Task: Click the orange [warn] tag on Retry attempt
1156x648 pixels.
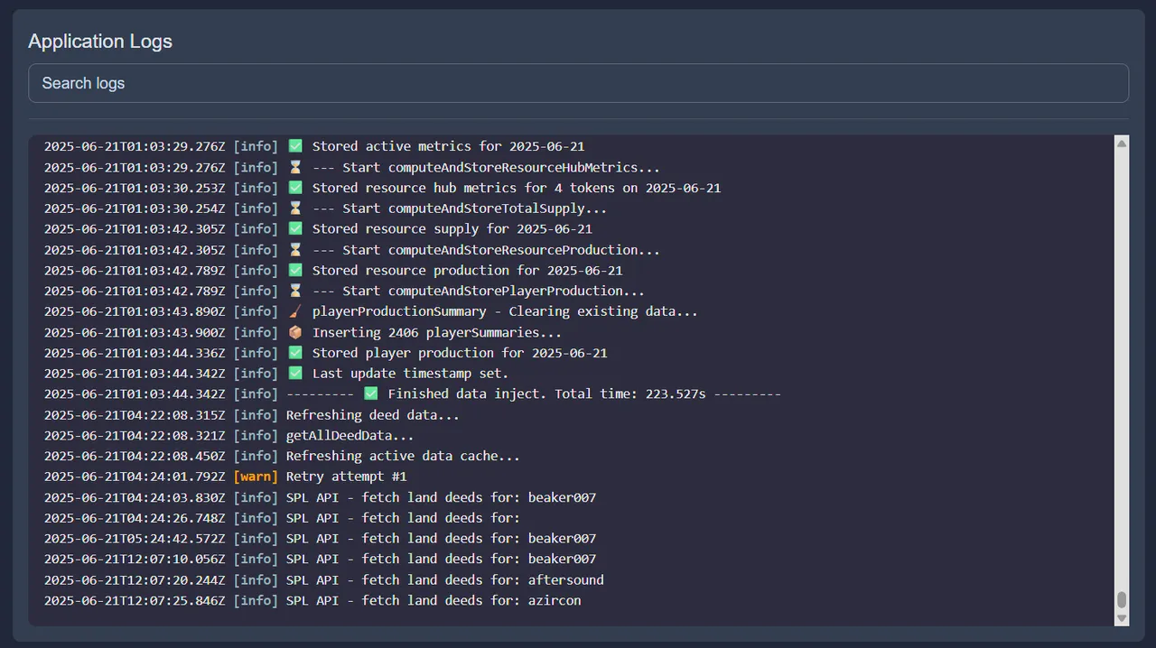Action: [x=256, y=477]
